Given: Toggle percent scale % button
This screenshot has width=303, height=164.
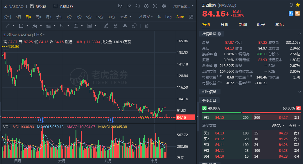Looking at the screenshot, I should [x=159, y=17].
